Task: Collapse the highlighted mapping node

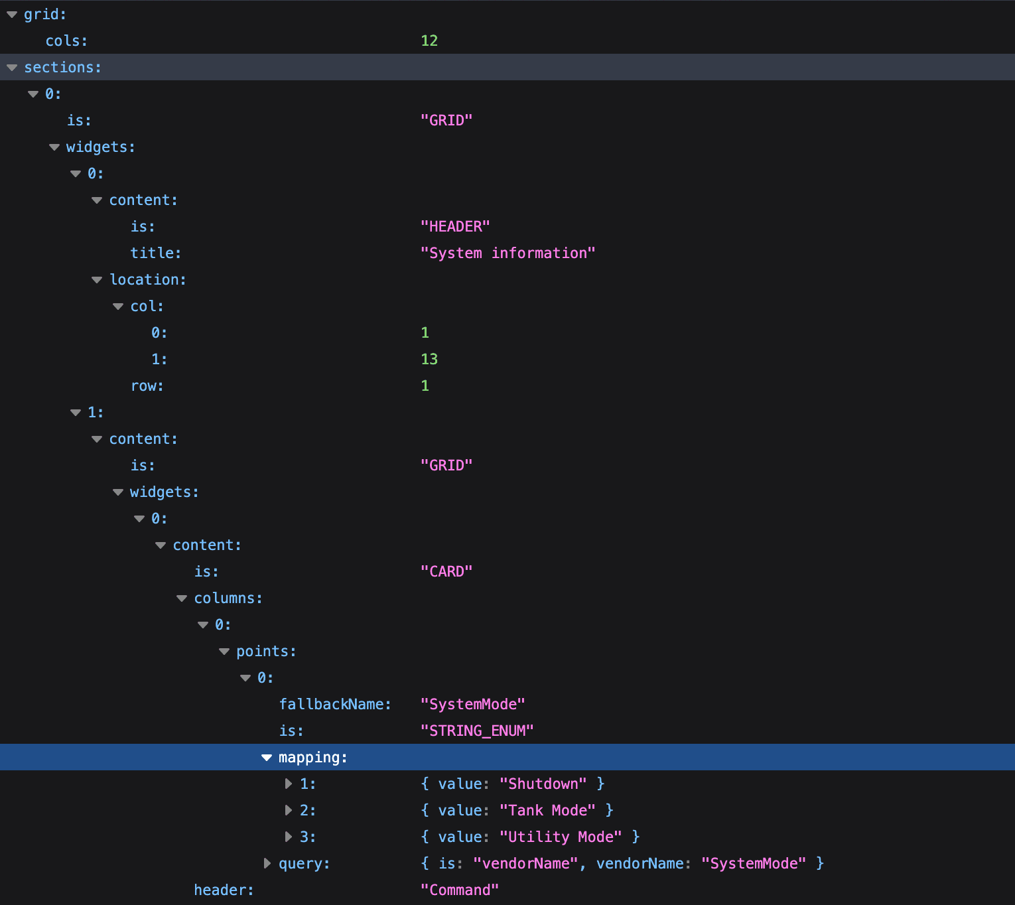Action: click(267, 758)
